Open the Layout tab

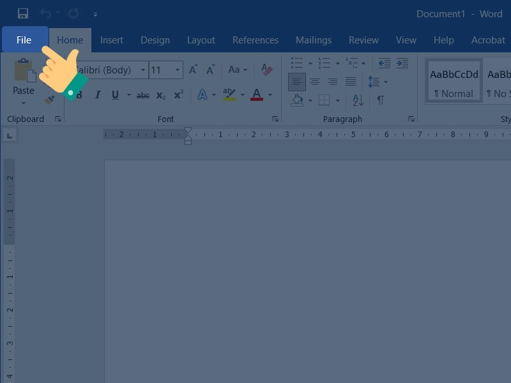[201, 40]
